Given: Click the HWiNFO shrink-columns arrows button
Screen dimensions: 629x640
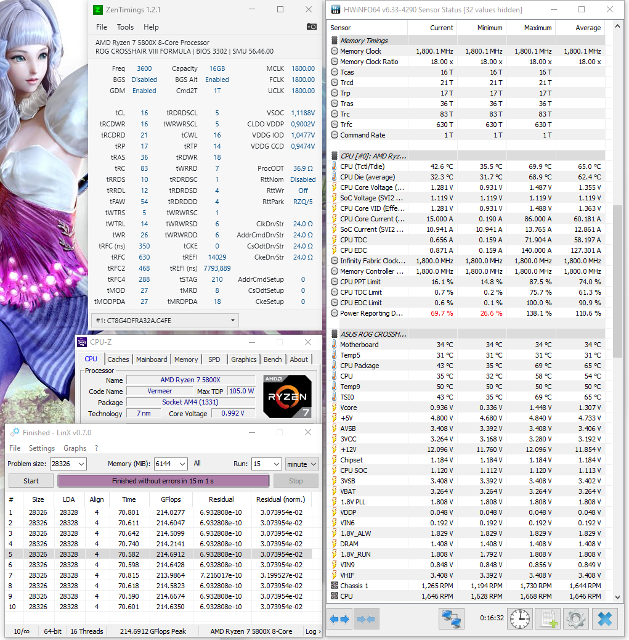Looking at the screenshot, I should click(366, 619).
